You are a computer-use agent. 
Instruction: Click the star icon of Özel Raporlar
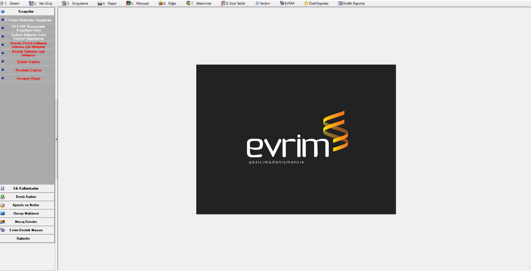tap(306, 3)
